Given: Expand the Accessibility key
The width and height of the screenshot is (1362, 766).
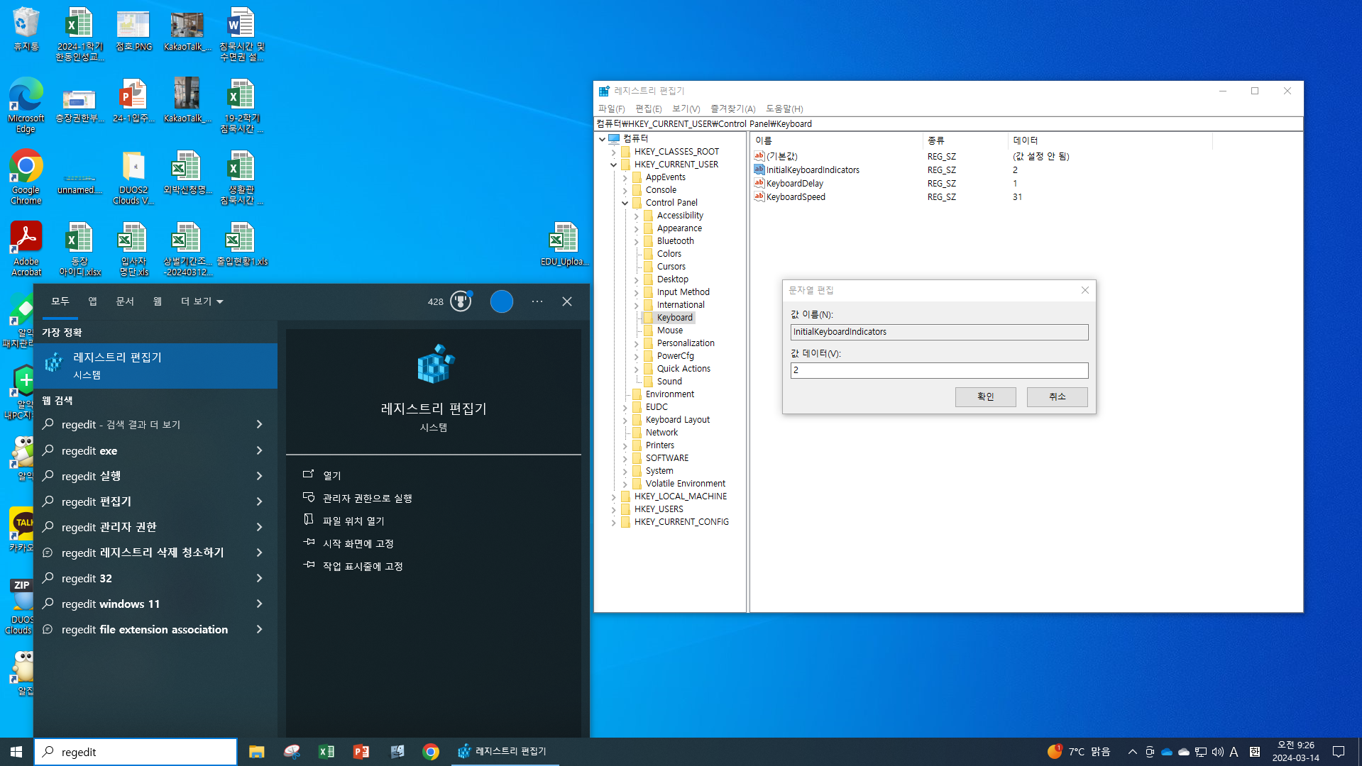Looking at the screenshot, I should tap(637, 216).
